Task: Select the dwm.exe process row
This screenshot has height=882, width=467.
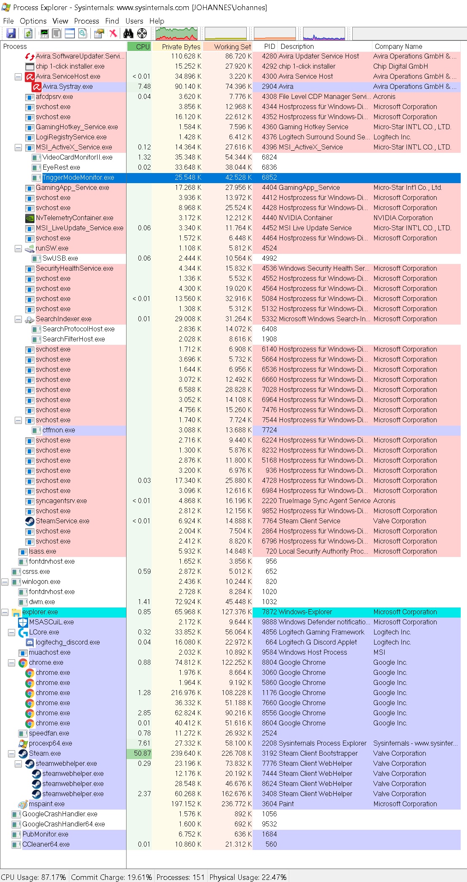Action: (230, 602)
